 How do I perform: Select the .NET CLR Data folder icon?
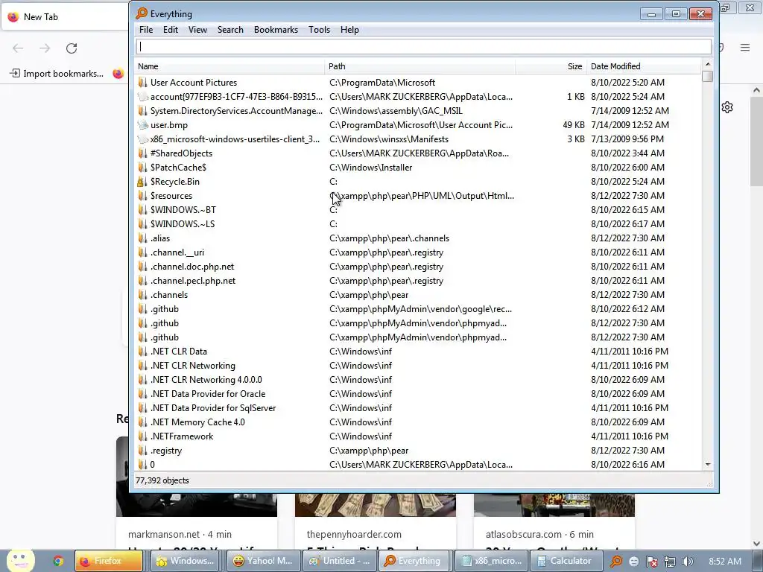point(142,352)
